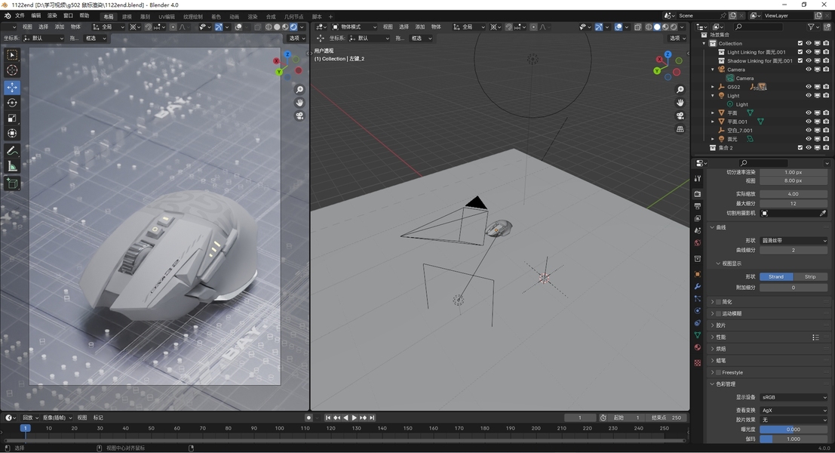
Task: Collapse the 色彩管理 panel
Action: (769, 384)
